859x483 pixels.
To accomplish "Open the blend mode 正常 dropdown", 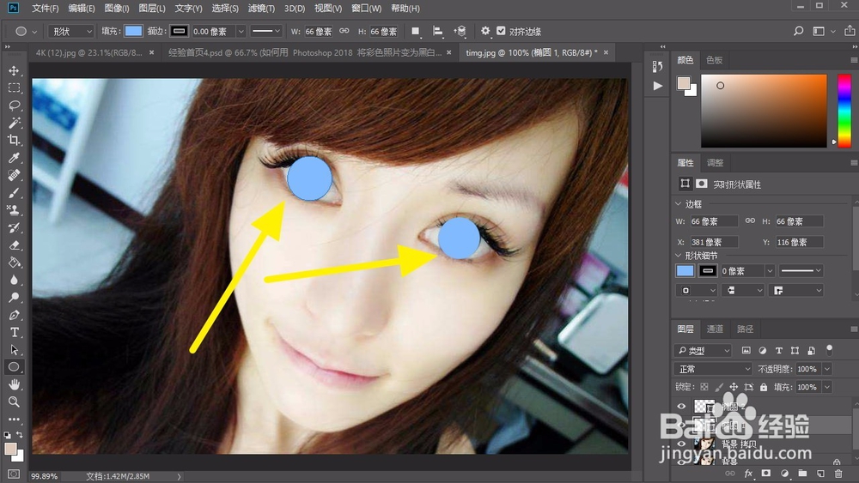I will click(x=713, y=369).
